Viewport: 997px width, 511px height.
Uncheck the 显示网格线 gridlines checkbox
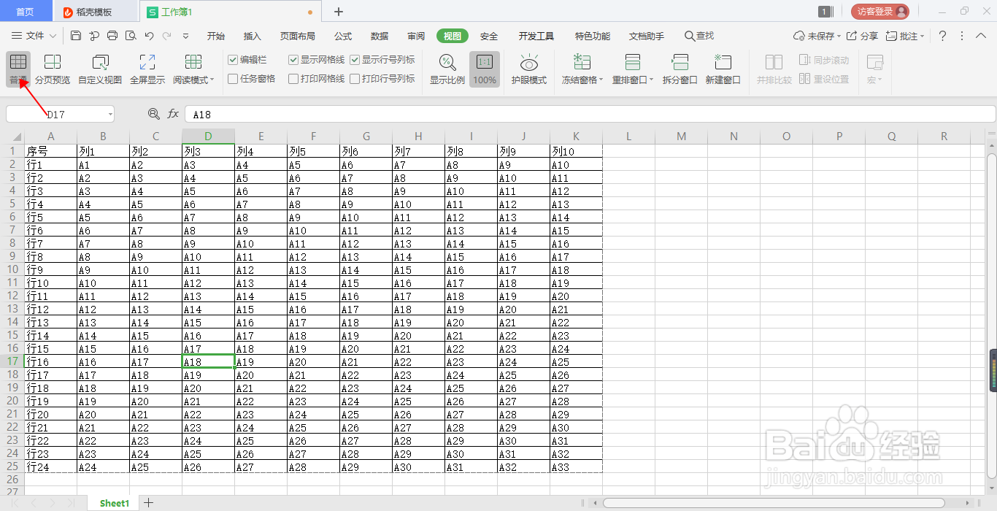tap(293, 60)
